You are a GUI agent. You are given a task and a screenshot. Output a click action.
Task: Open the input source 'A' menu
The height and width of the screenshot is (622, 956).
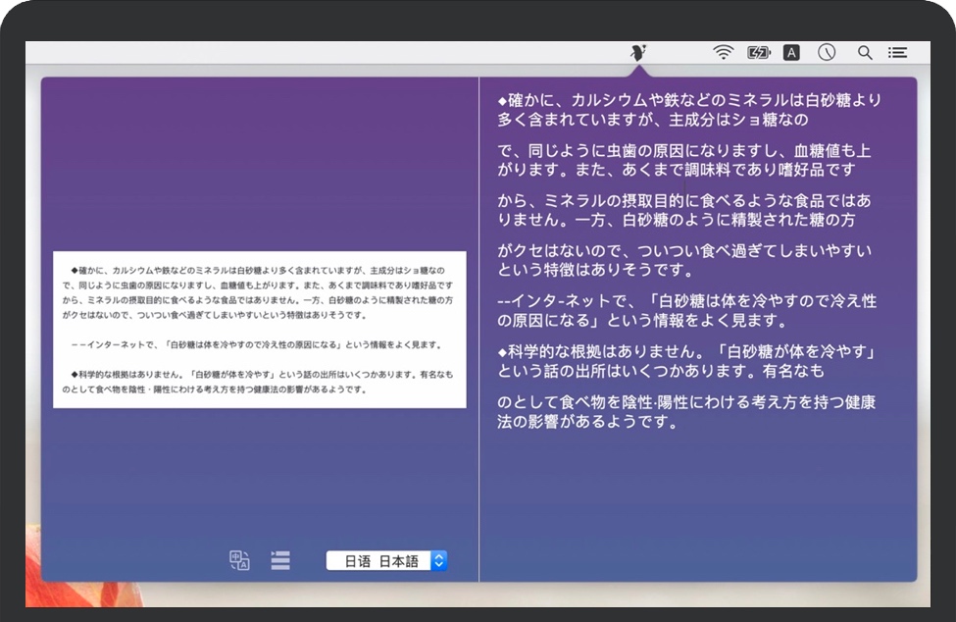[x=791, y=53]
